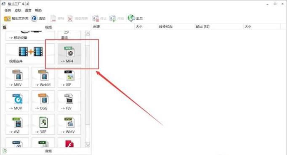Viewport: 287px width, 155px height.
Task: Choose the -> WebM conversion icon
Action: click(x=43, y=77)
